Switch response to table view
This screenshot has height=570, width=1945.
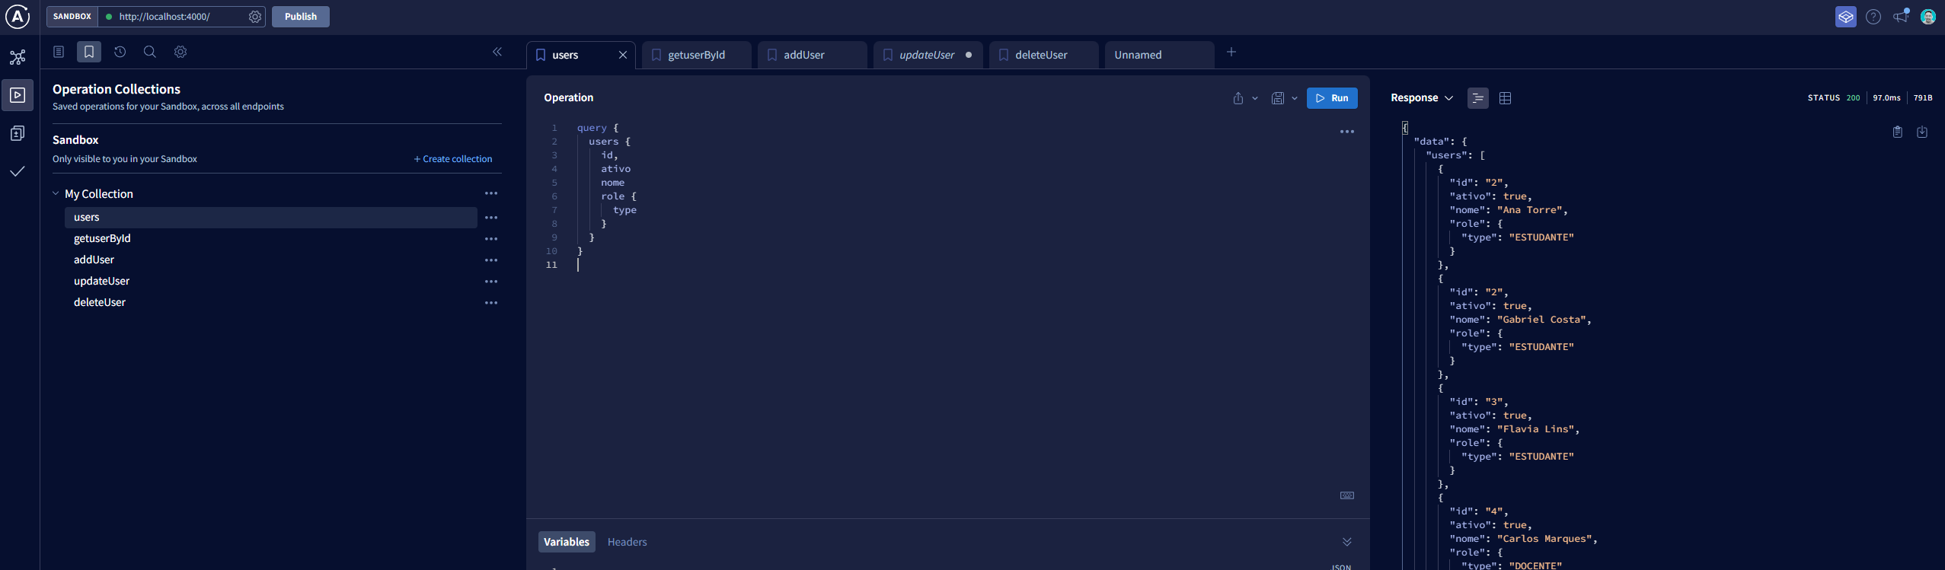(1505, 98)
